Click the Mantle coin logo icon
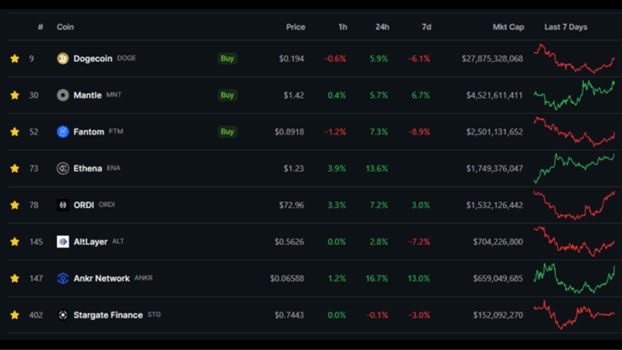Viewport: 622px width, 350px height. pyautogui.click(x=63, y=95)
